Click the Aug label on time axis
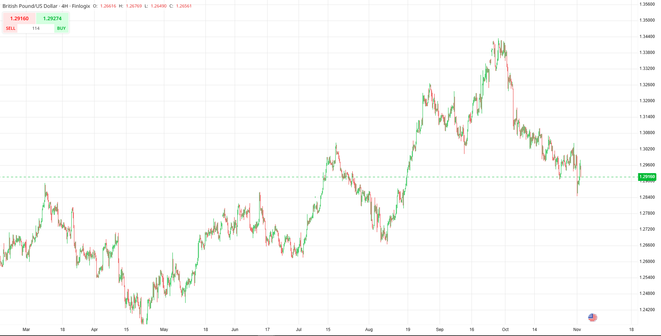This screenshot has height=336, width=661. tap(369, 330)
